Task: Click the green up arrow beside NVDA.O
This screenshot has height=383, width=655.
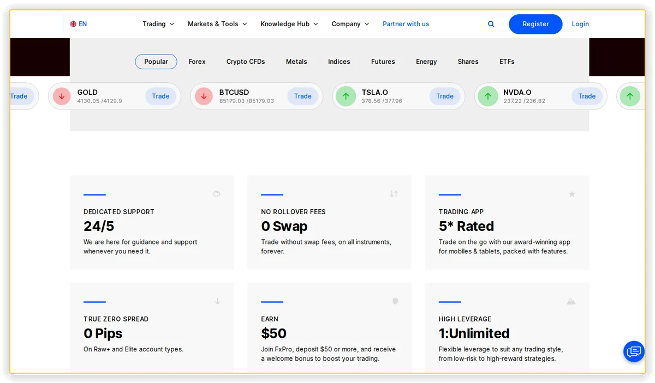Action: (488, 96)
